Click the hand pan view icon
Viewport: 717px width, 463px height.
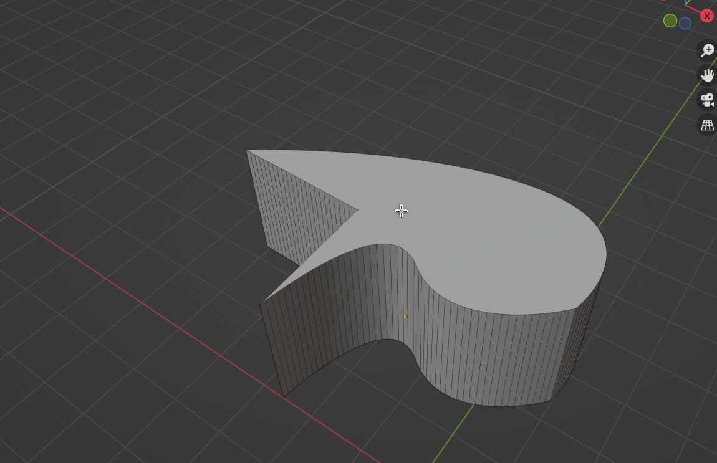pos(708,75)
